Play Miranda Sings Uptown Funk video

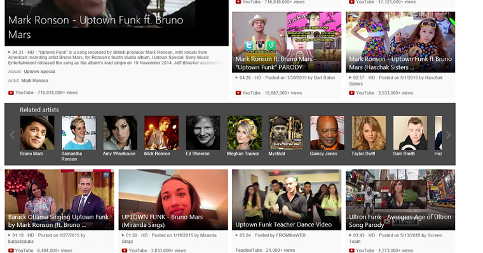point(173,200)
